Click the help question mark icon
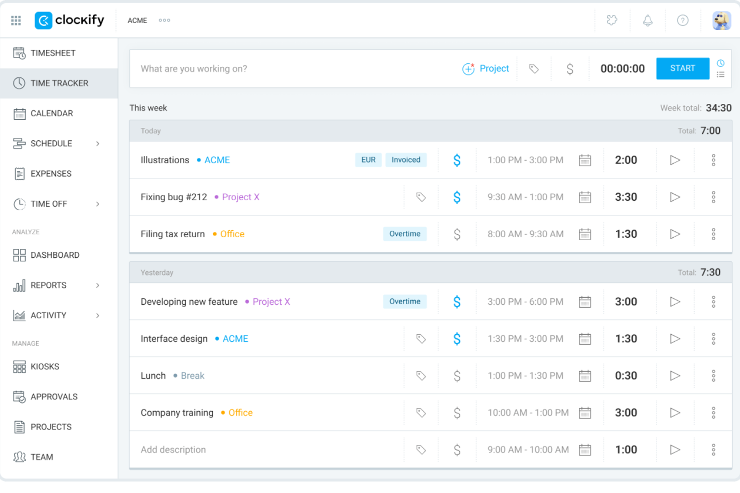740x493 pixels. (682, 20)
